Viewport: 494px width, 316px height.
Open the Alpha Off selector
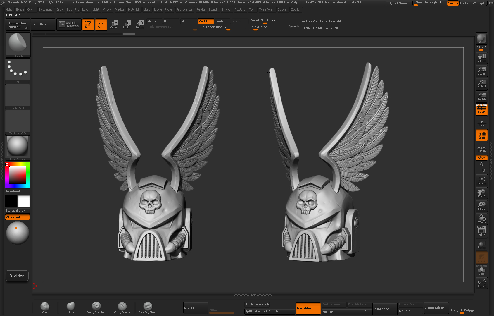[18, 97]
